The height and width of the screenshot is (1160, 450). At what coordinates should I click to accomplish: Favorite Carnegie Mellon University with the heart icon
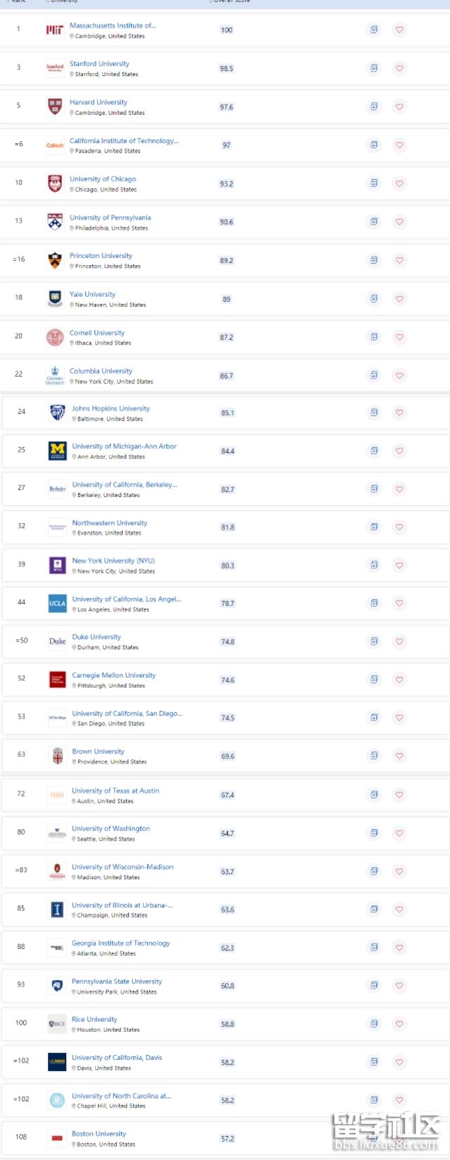coord(399,680)
